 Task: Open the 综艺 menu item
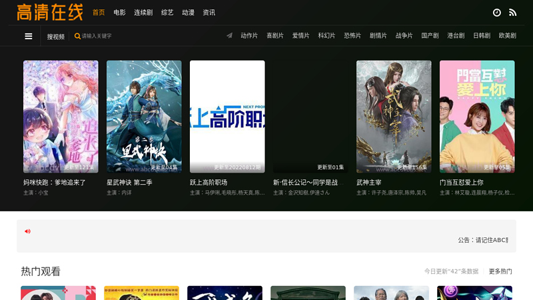(167, 13)
